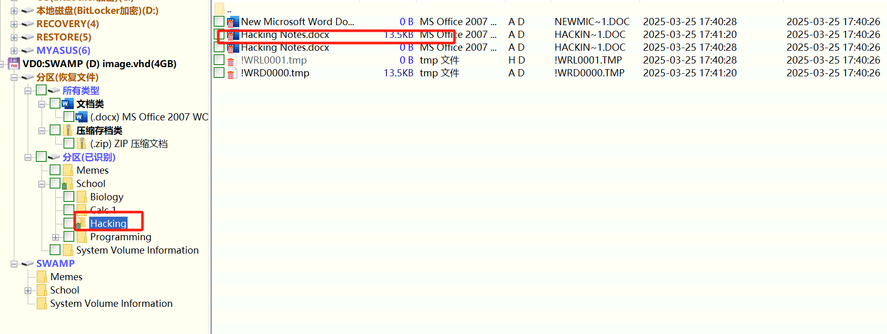Screen dimensions: 887x334
Task: Click the RESTORE(5) drive icon
Action: tap(28, 37)
